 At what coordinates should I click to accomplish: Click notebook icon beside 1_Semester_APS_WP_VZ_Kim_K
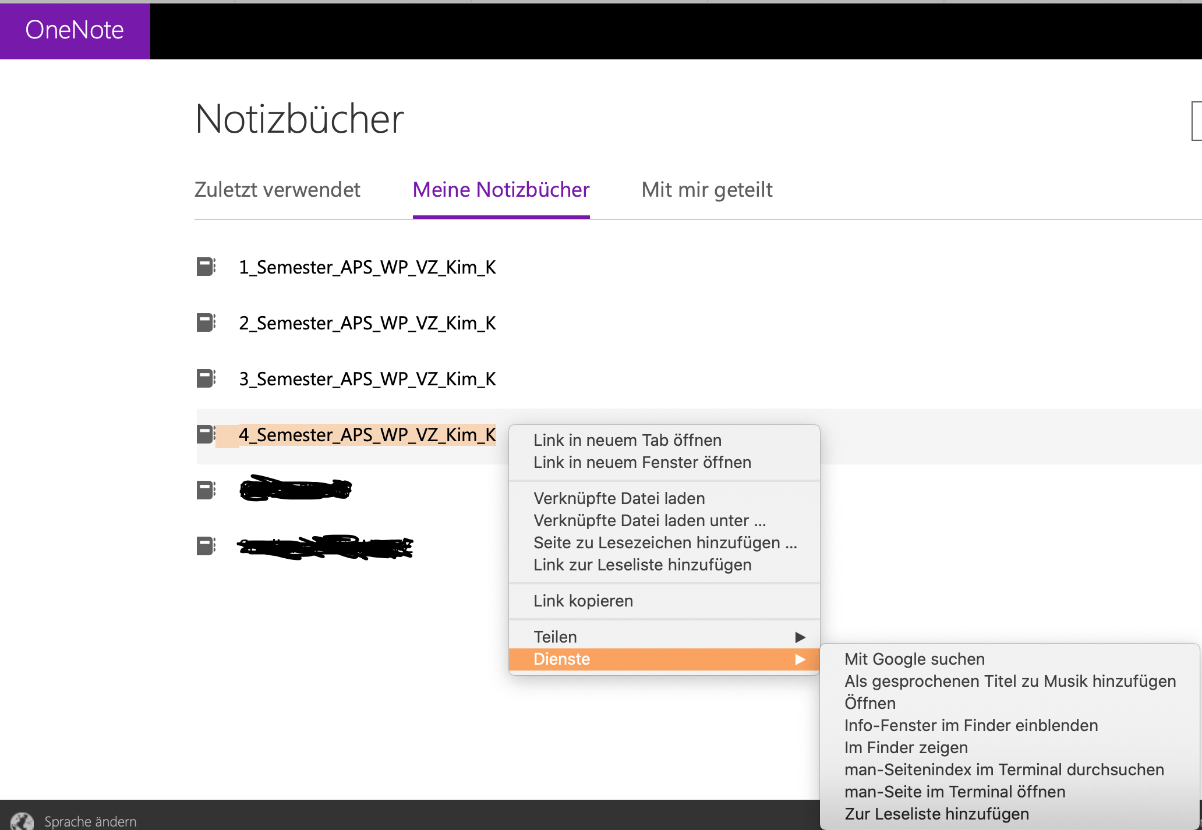(206, 267)
